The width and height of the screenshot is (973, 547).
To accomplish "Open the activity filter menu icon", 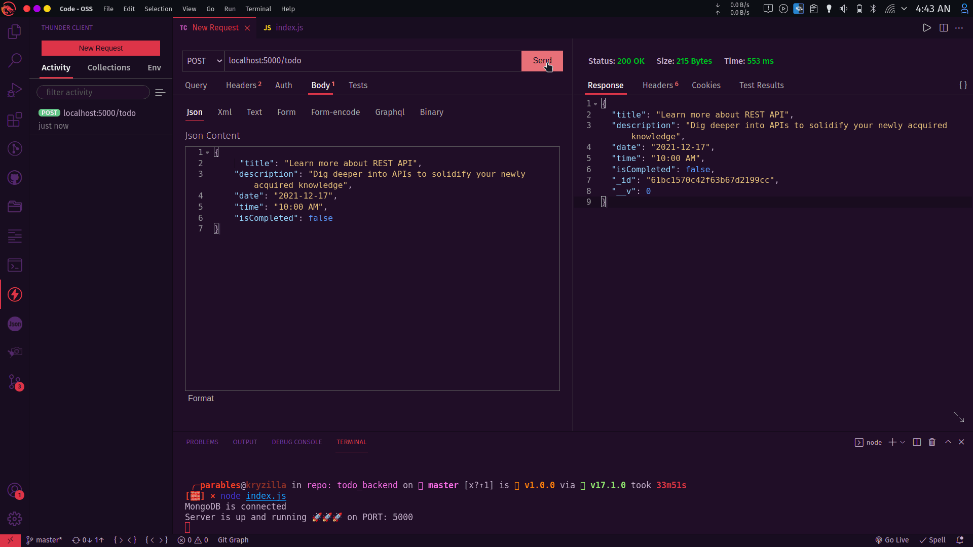I will pos(160,92).
